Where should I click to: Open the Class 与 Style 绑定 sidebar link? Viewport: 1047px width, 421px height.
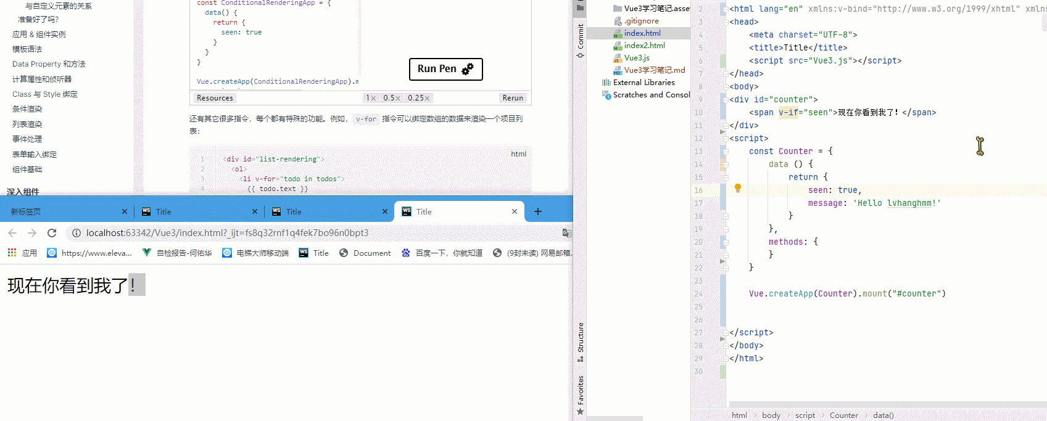[x=45, y=94]
